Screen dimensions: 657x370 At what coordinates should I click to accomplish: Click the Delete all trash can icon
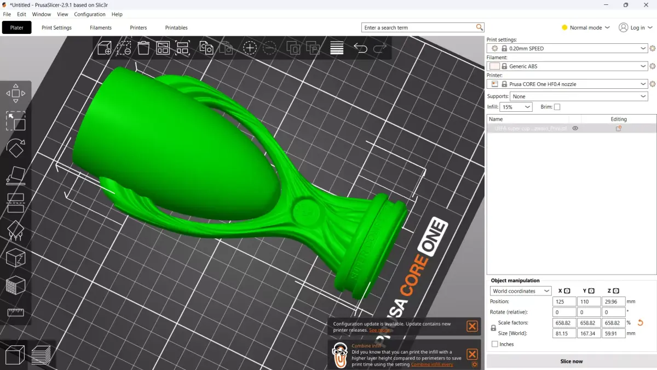pyautogui.click(x=143, y=48)
